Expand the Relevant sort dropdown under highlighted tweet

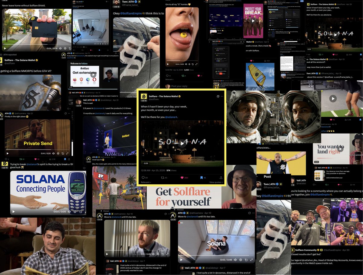(x=146, y=182)
